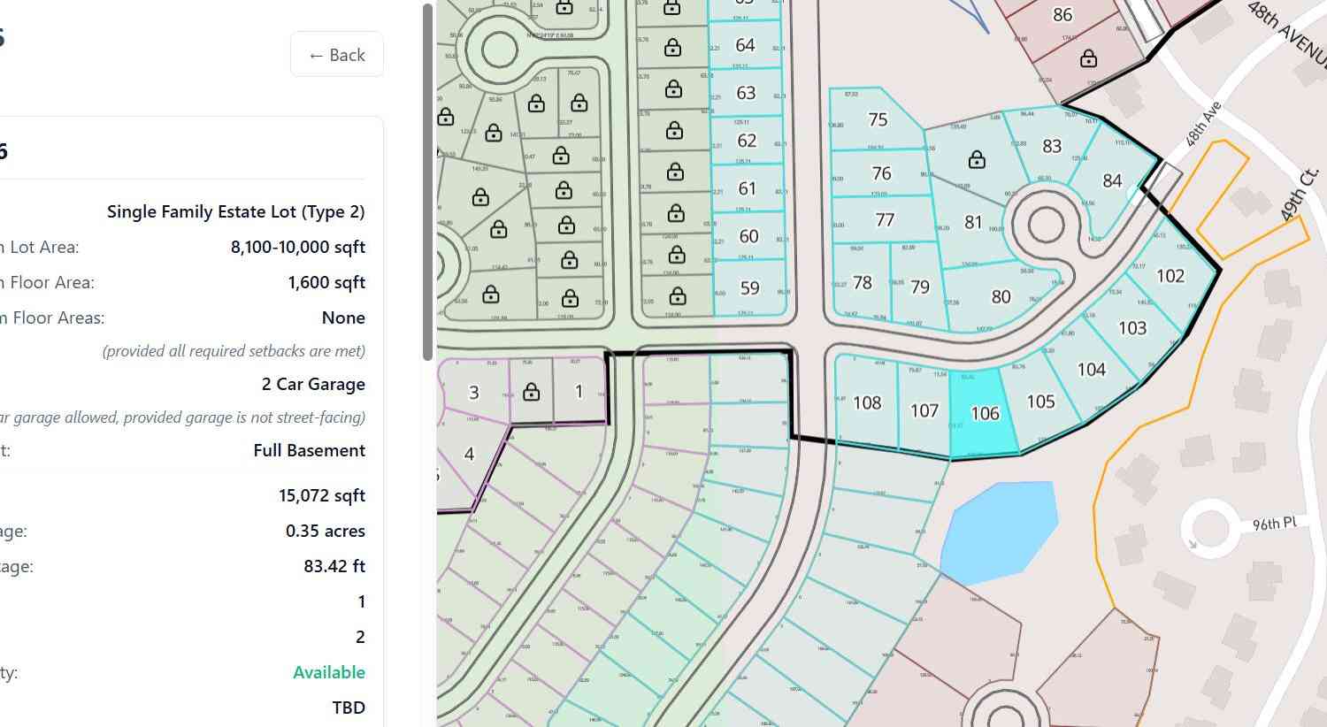Select lot 86 on the map
Viewport: 1327px width, 727px height.
1062,15
